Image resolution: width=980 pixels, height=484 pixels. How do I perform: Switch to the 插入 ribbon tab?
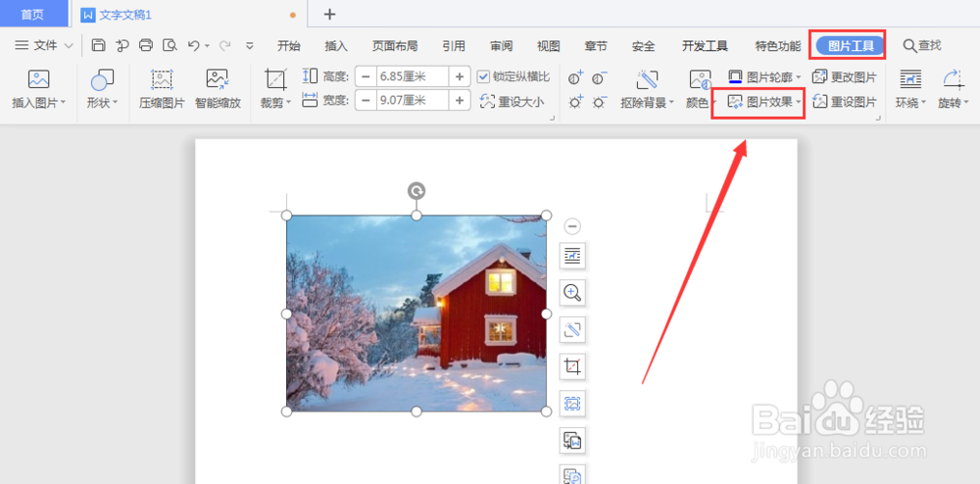pyautogui.click(x=336, y=46)
